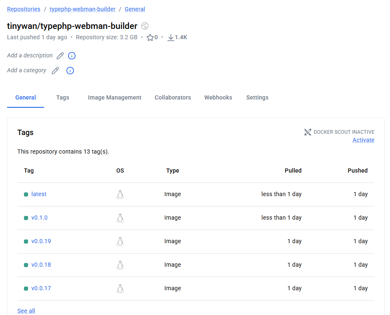The width and height of the screenshot is (390, 315).
Task: Click the Docker Scout inactive icon
Action: [x=308, y=132]
